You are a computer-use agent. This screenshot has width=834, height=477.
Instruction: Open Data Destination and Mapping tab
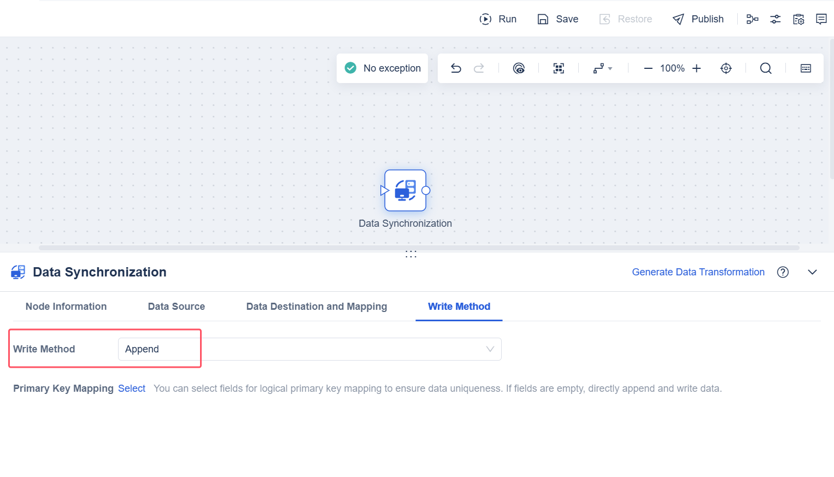(316, 307)
